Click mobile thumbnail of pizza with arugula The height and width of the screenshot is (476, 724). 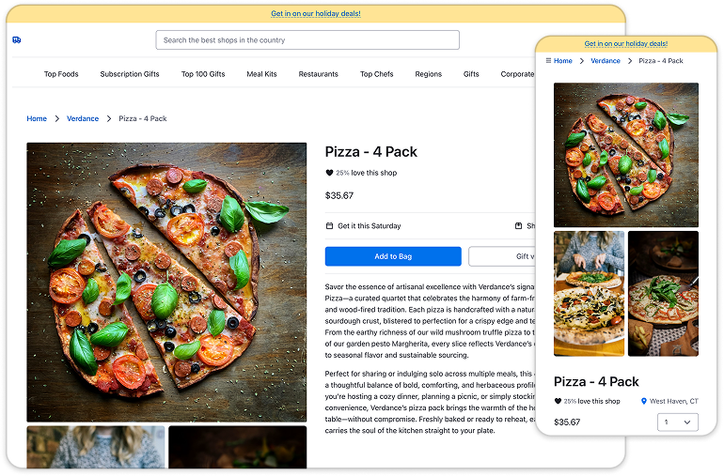[x=663, y=294]
